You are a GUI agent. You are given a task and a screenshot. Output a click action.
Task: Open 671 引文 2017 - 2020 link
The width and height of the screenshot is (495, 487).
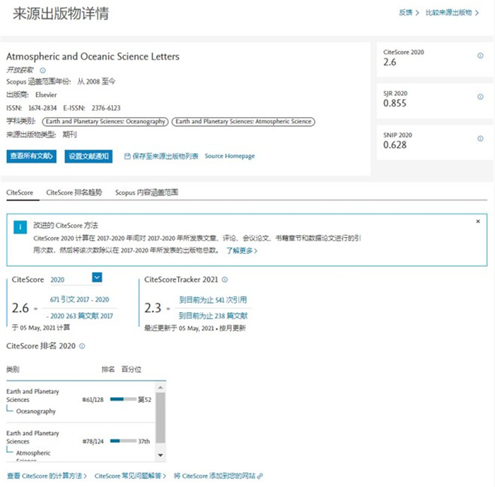coord(79,299)
